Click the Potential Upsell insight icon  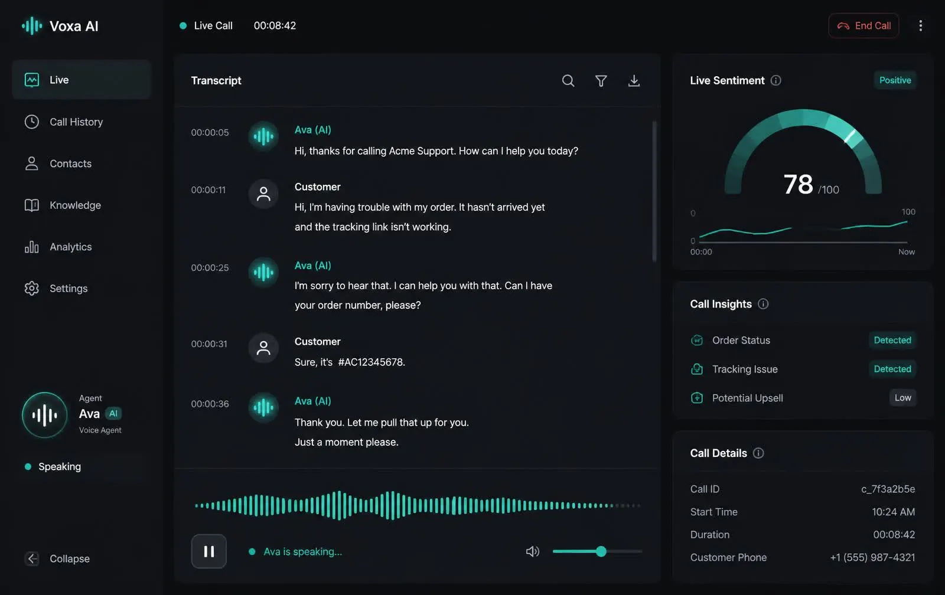(697, 398)
